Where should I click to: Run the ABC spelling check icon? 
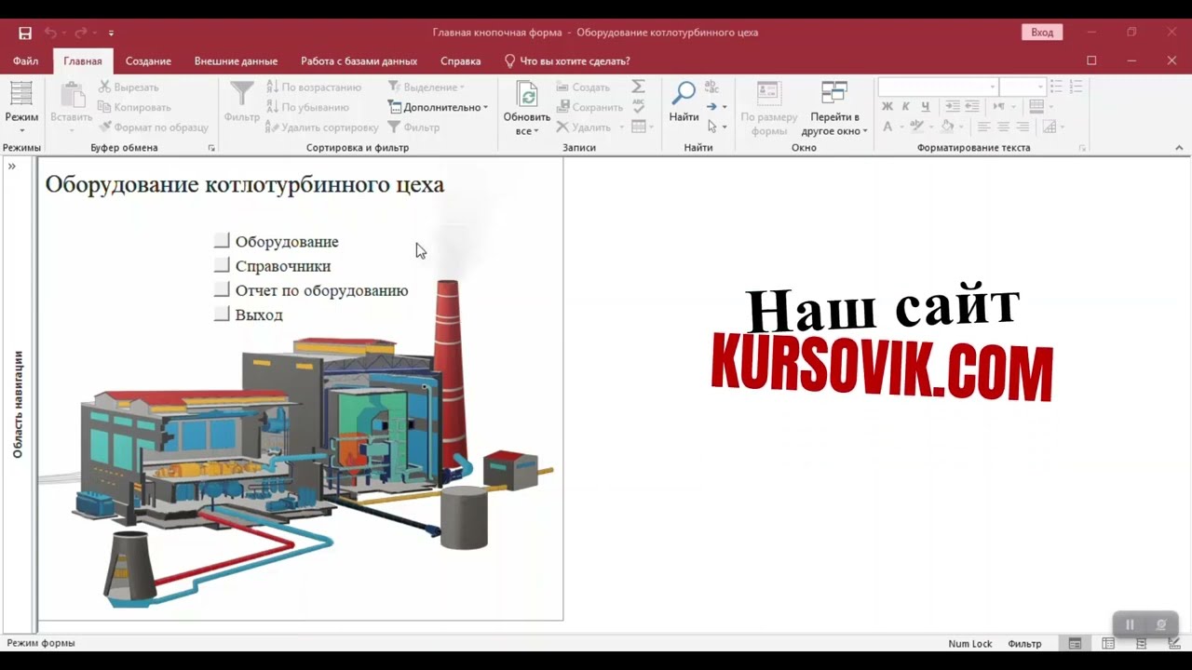[x=638, y=107]
